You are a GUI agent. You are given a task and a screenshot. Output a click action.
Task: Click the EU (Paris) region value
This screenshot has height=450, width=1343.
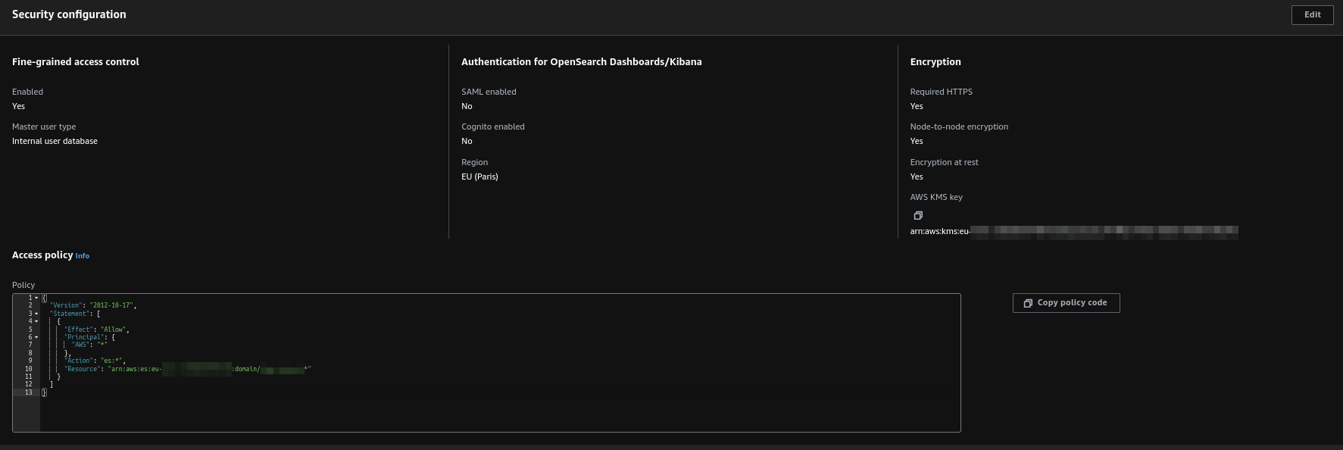click(479, 177)
